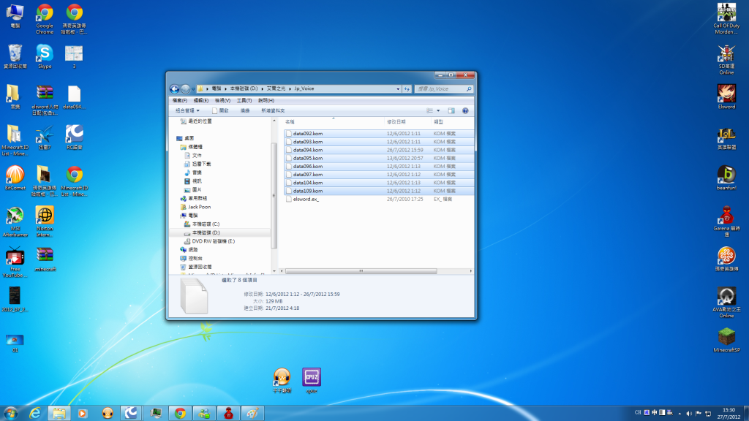Expand the address bar history dropdown
The image size is (749, 421).
[398, 88]
